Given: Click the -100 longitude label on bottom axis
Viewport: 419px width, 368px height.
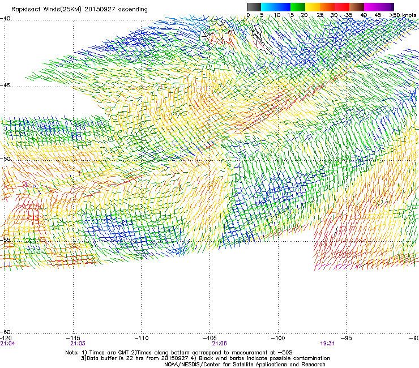Looking at the screenshot, I should [x=278, y=338].
